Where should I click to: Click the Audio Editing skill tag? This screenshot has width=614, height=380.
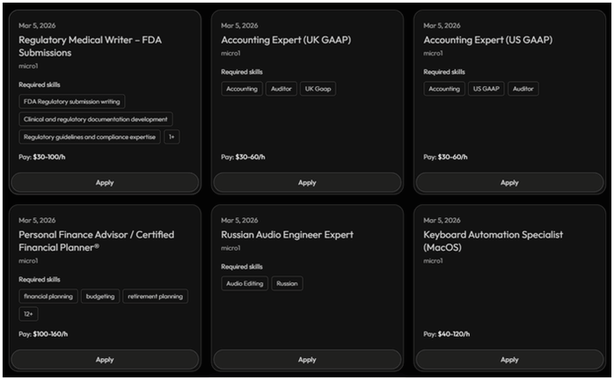(x=245, y=283)
